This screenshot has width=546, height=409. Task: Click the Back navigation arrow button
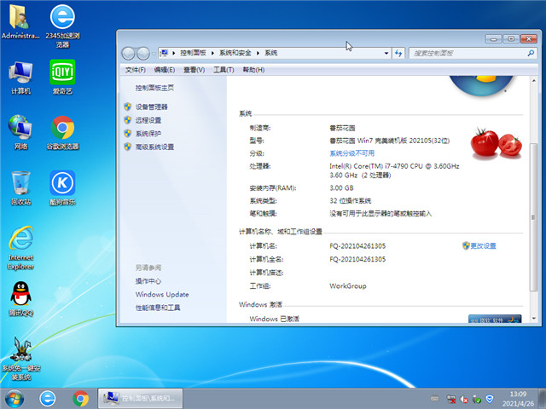[x=128, y=54]
